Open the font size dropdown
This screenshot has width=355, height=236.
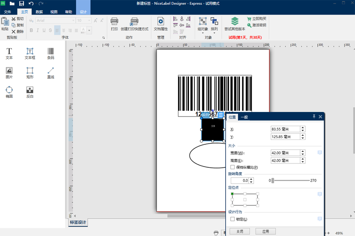click(x=89, y=20)
